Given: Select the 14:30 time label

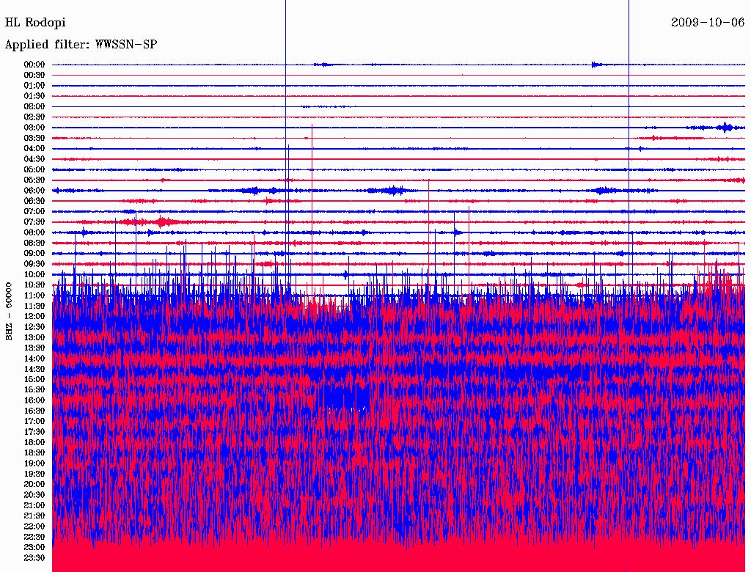Looking at the screenshot, I should pos(34,370).
